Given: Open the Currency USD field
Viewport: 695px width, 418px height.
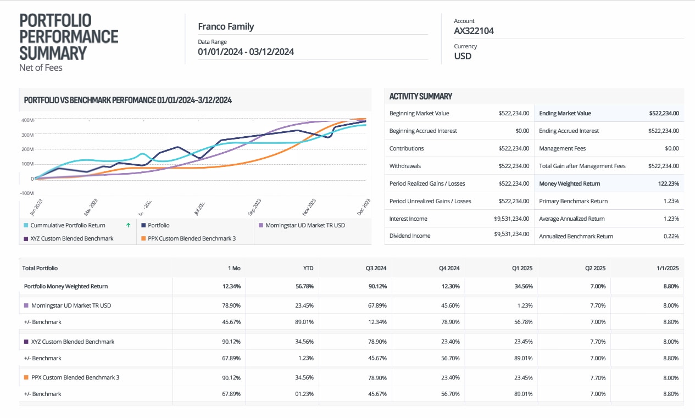Looking at the screenshot, I should pos(463,56).
